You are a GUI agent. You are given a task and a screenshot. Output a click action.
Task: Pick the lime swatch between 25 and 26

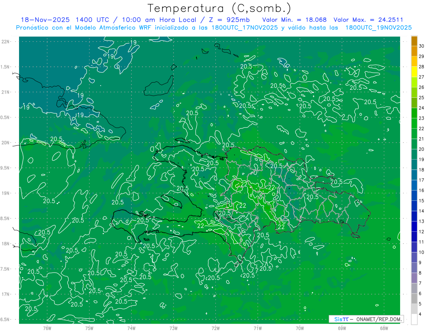(414, 92)
